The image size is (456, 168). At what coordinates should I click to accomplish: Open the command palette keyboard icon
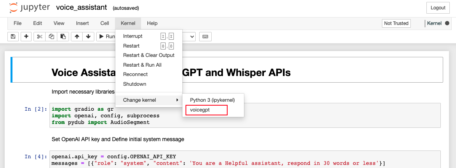click(205, 36)
